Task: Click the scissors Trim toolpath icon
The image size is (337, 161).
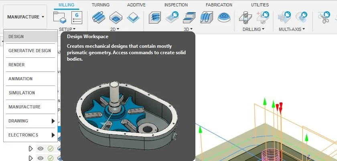Action: (x=324, y=17)
